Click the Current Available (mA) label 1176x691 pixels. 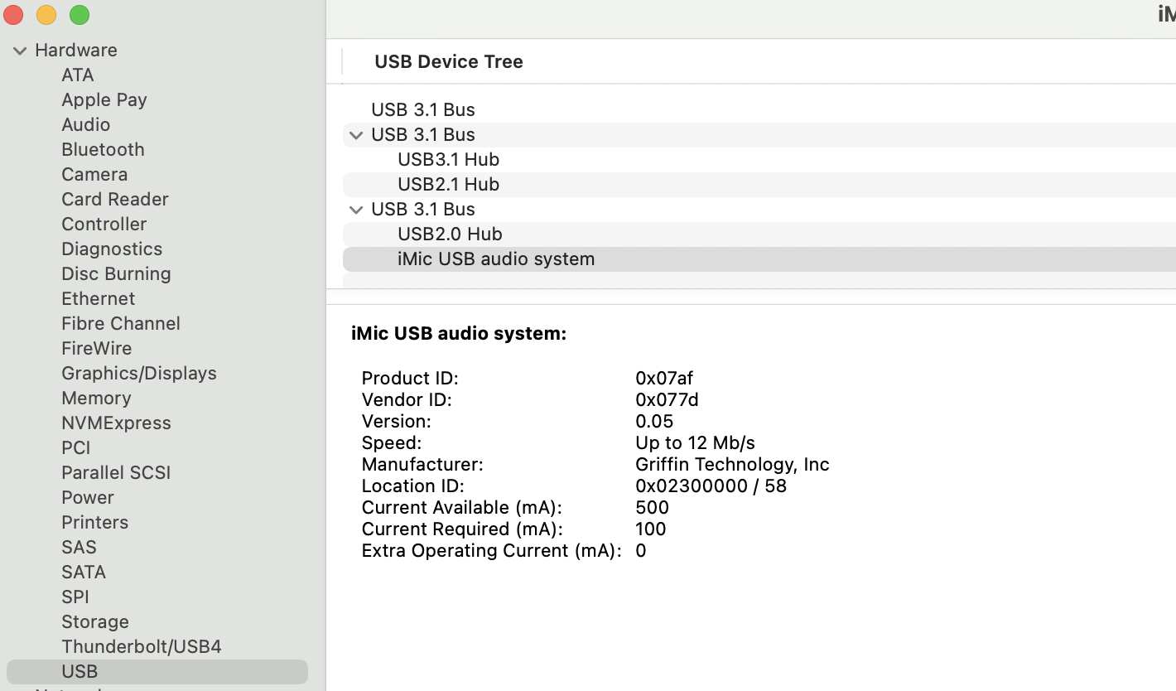click(462, 507)
